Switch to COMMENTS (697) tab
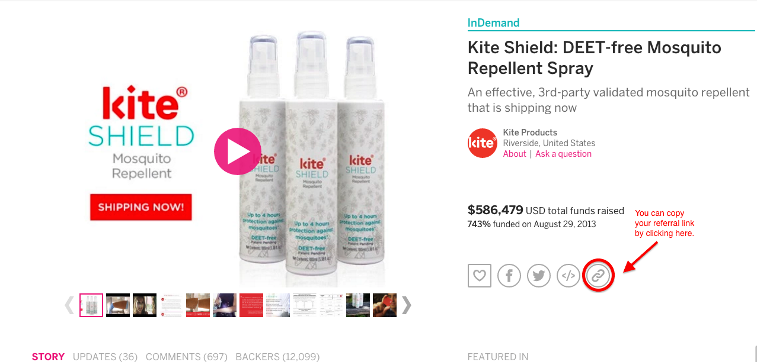Screen dimensions: 757x362 click(x=187, y=357)
